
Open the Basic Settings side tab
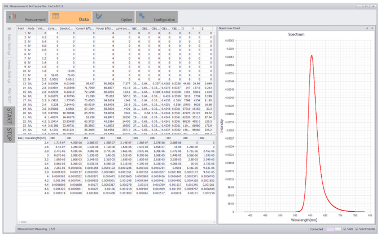tap(10, 44)
